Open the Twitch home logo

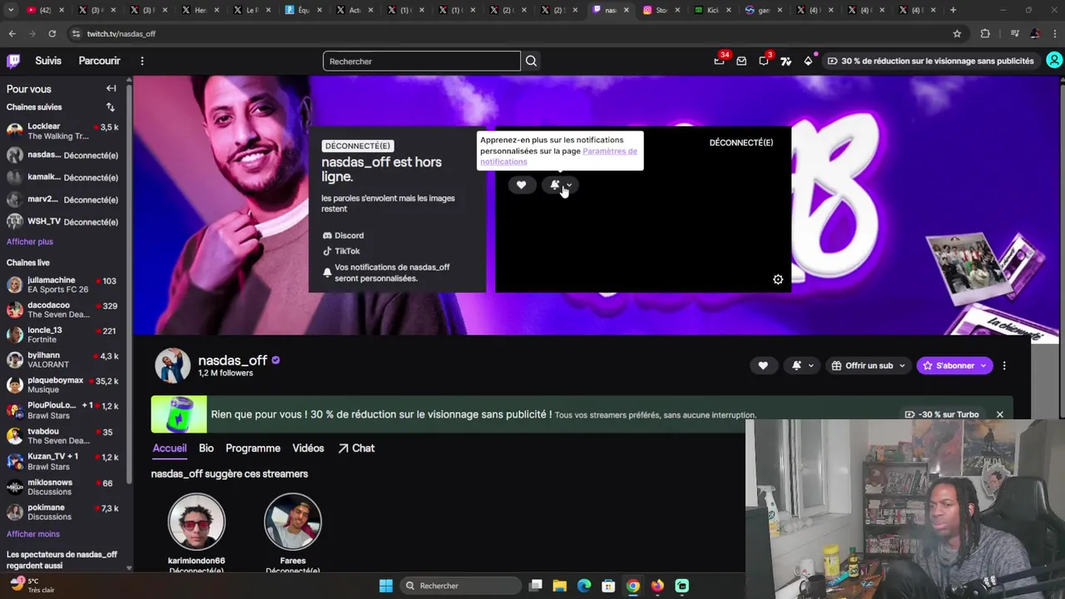tap(13, 61)
